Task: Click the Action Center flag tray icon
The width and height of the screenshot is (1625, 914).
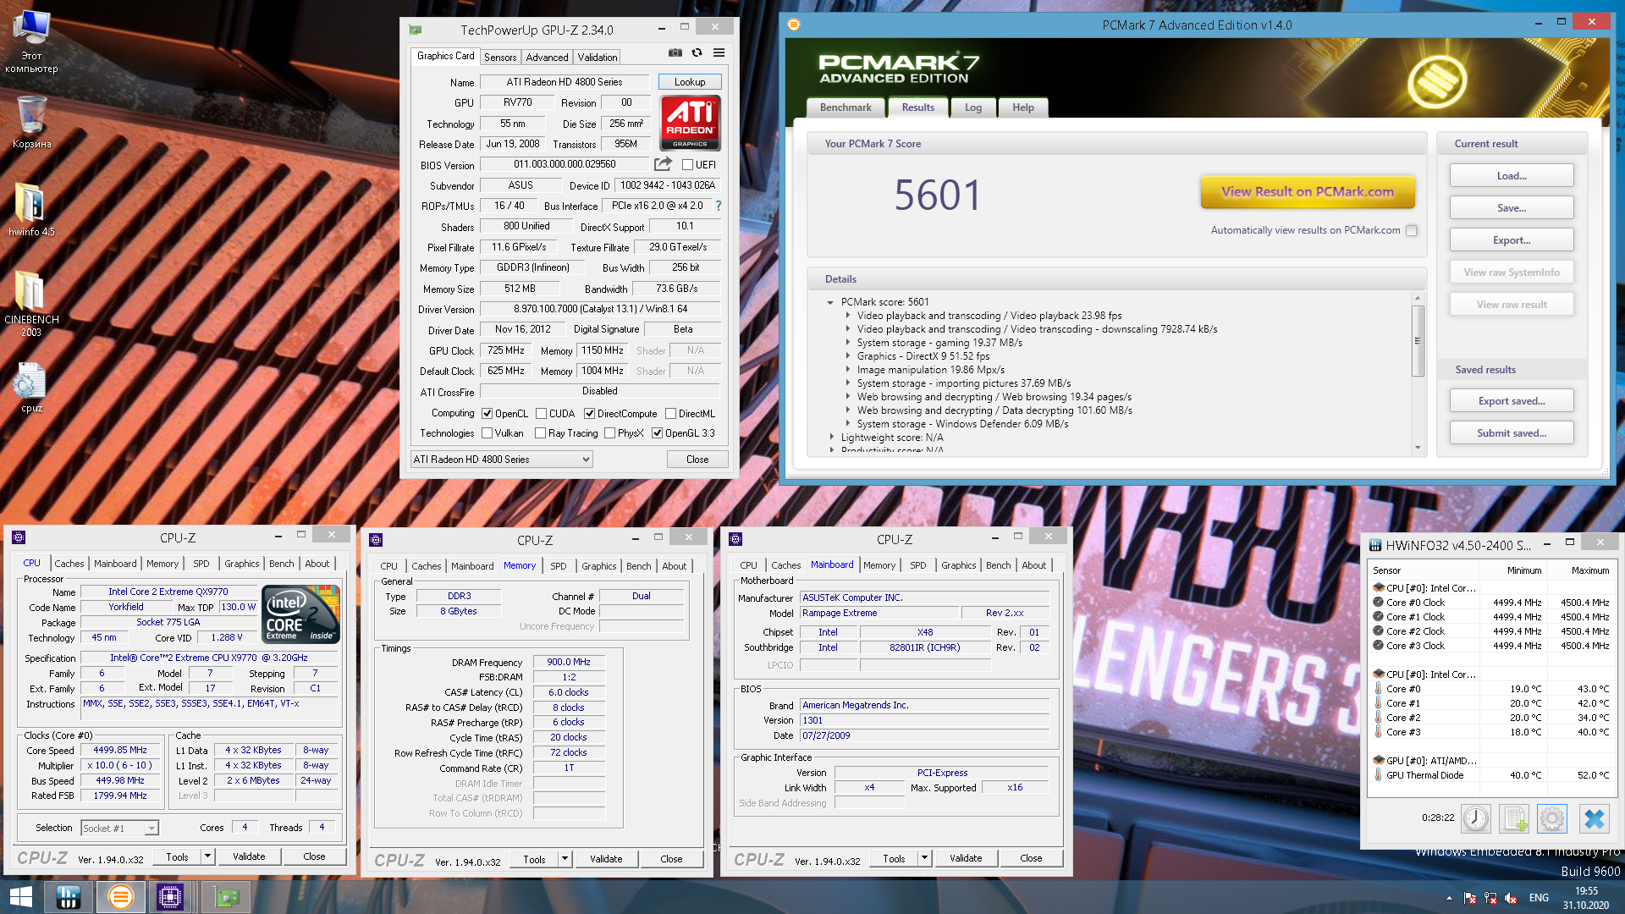Action: (x=1470, y=898)
